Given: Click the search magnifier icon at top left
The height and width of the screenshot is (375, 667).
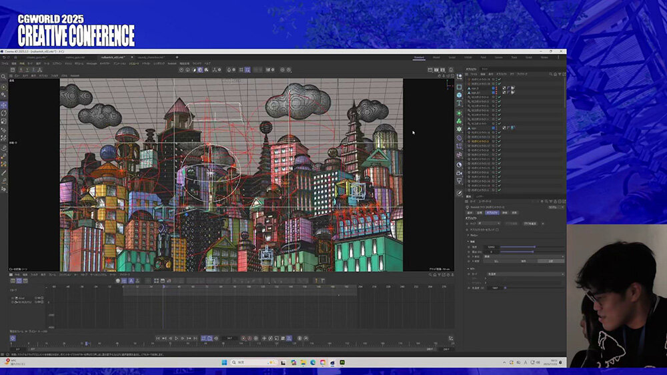Looking at the screenshot, I should [3, 75].
